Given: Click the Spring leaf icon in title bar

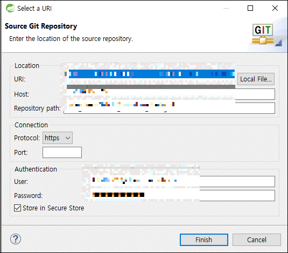Looking at the screenshot, I should (10, 8).
